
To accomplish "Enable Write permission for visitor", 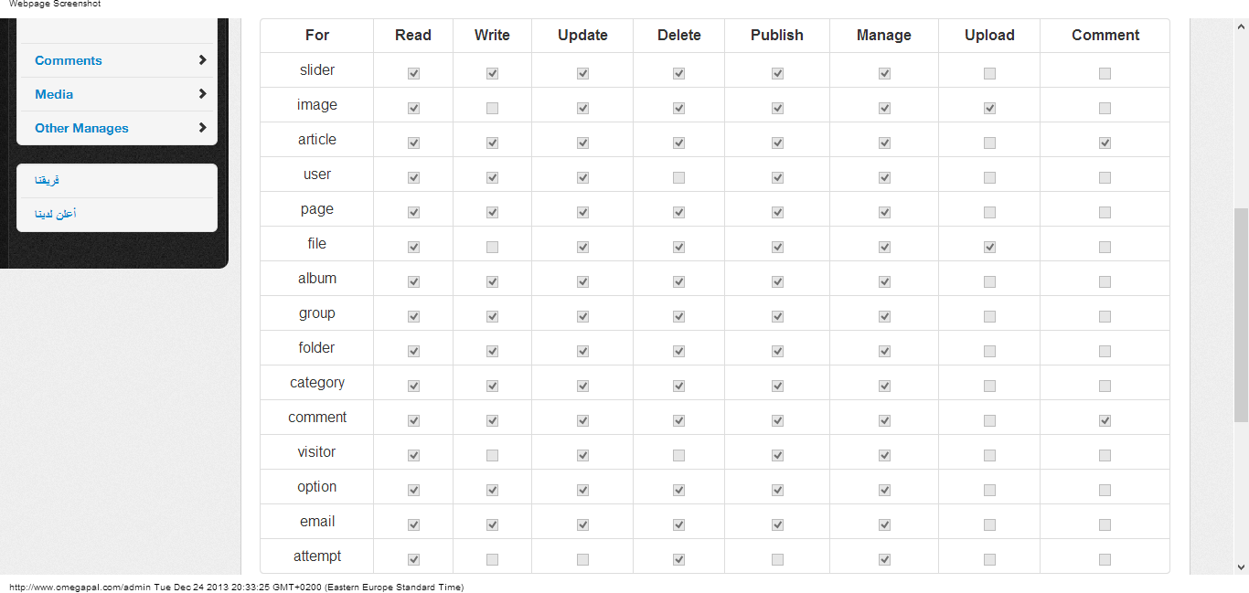I will [492, 455].
